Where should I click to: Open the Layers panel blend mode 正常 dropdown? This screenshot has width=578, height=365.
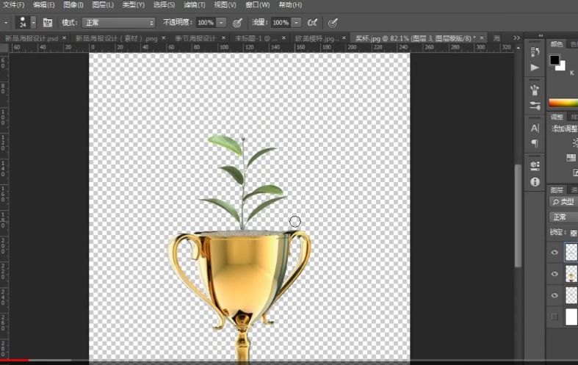pos(563,217)
